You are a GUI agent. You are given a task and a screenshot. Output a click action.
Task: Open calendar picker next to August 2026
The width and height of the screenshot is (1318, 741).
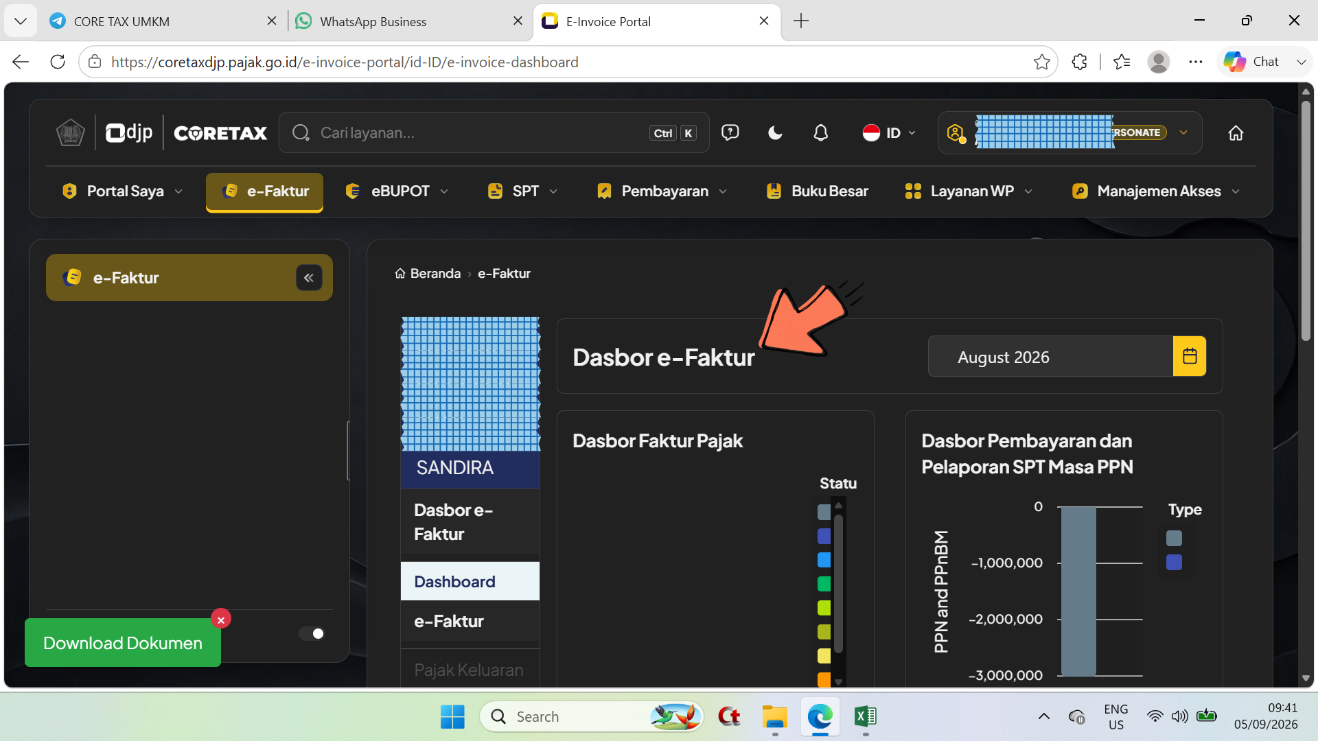(x=1190, y=356)
